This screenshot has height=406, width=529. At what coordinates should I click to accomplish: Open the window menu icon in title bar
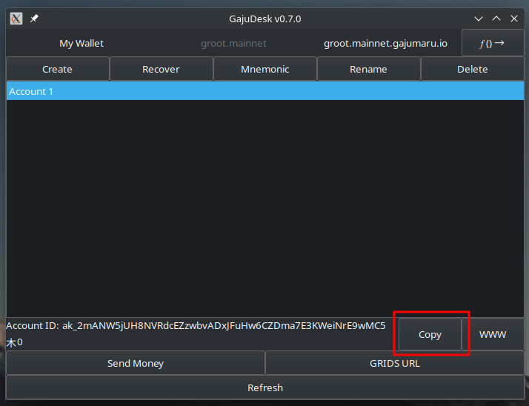click(x=16, y=19)
